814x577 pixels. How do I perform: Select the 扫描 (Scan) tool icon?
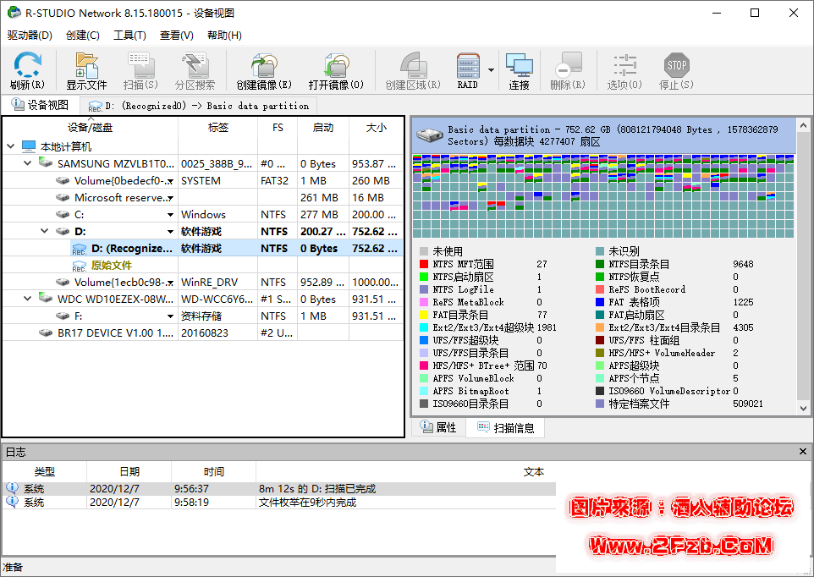(140, 68)
